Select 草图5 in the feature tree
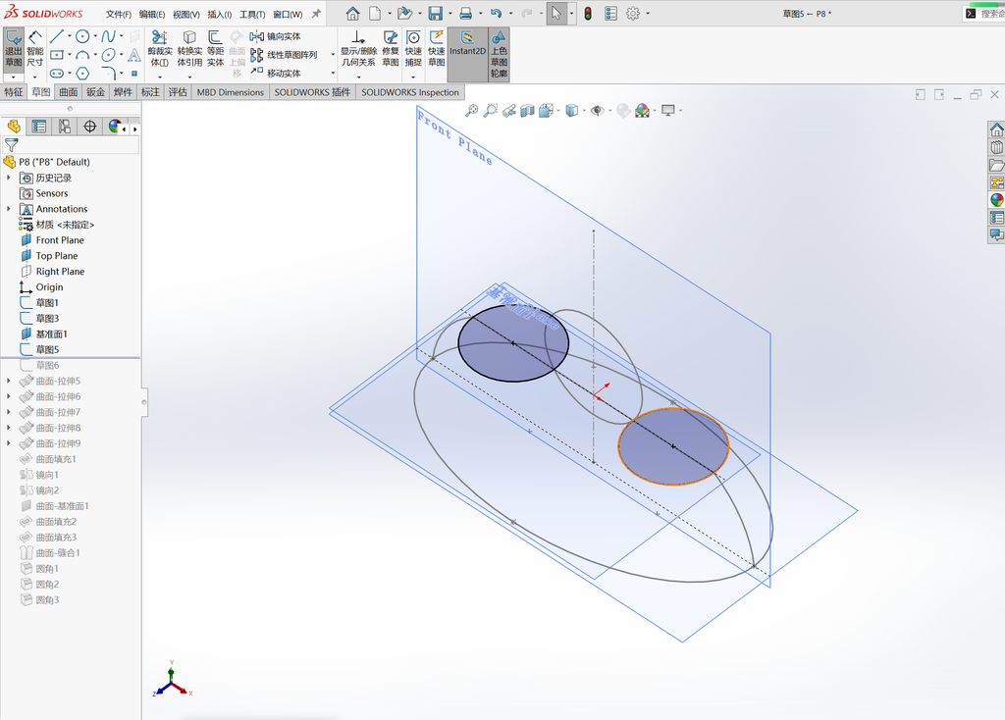 pyautogui.click(x=47, y=349)
